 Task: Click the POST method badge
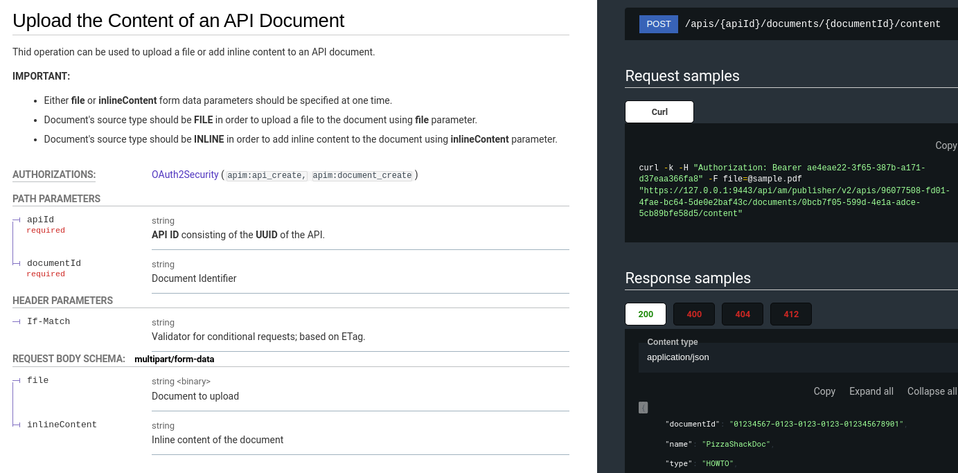coord(658,24)
